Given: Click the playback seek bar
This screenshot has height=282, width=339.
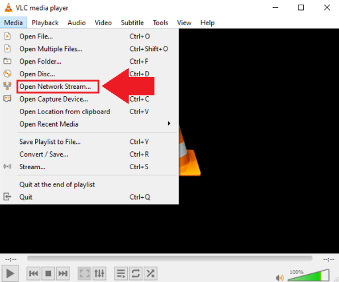Looking at the screenshot, I should (x=169, y=259).
